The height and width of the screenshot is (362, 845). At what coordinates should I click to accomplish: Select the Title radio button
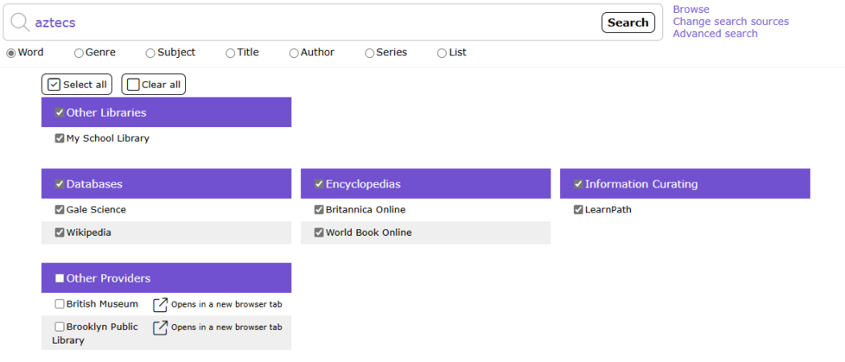click(230, 53)
